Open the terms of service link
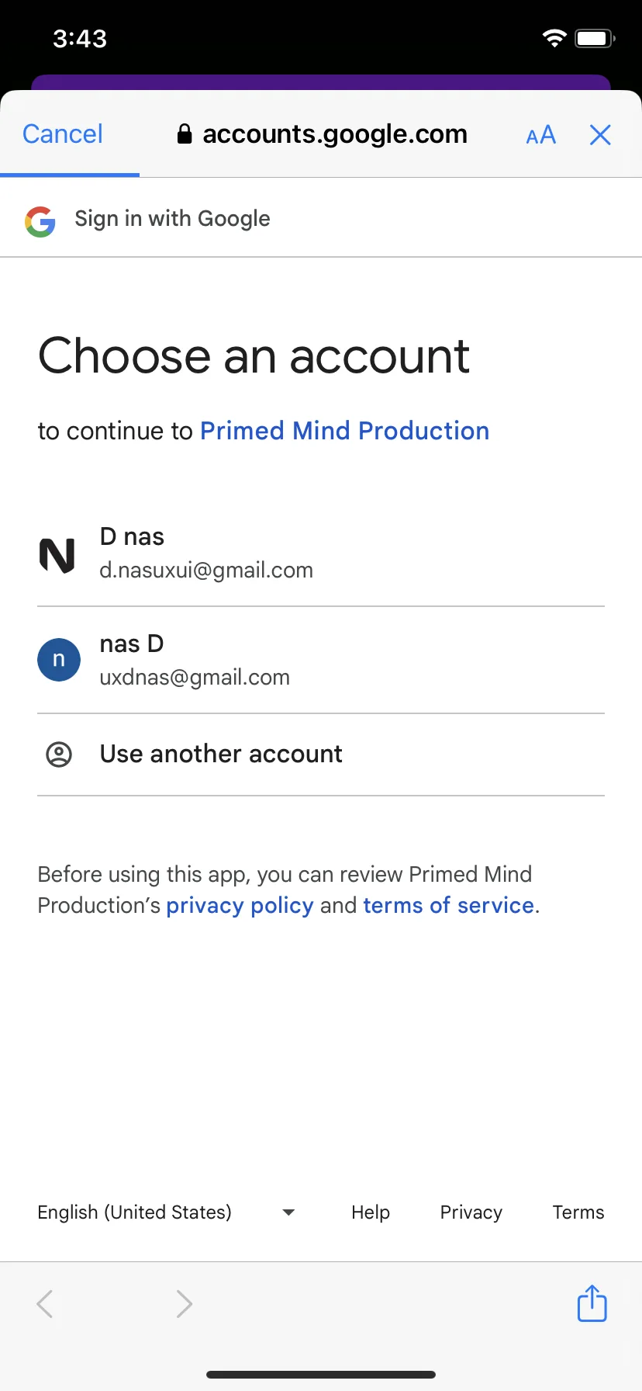 (448, 905)
